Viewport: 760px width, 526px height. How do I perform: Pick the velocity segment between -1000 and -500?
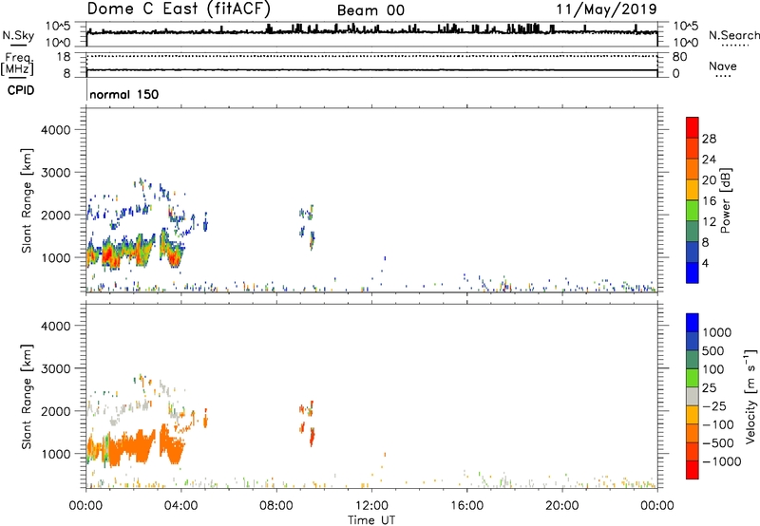[x=693, y=452]
